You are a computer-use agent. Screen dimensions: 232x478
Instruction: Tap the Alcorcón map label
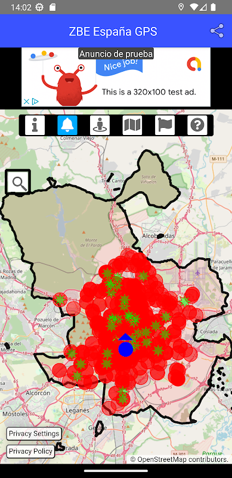(x=38, y=393)
